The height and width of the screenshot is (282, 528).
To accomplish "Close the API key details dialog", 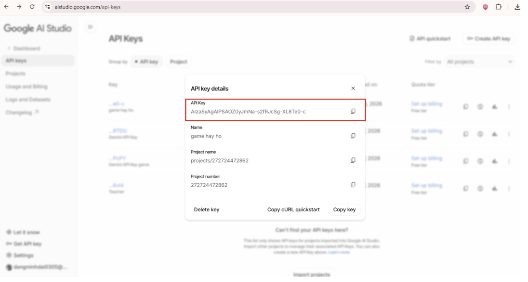I will point(353,89).
